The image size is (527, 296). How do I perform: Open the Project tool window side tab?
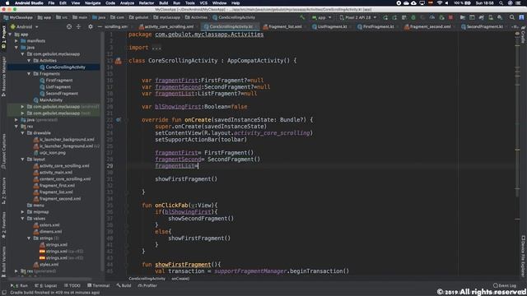3,36
